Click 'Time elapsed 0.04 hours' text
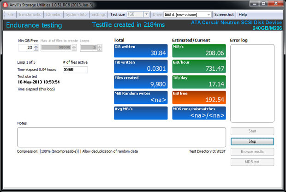This screenshot has height=192, width=286. click(x=36, y=70)
